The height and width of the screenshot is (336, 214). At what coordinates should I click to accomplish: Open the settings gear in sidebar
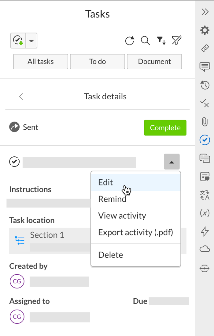click(x=205, y=30)
